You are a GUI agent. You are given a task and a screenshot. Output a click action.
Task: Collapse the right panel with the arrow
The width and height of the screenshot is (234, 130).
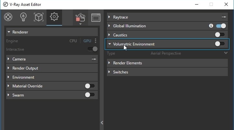[x=102, y=123]
